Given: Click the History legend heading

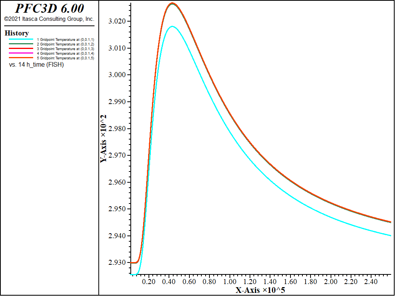Looking at the screenshot, I should pos(17,33).
